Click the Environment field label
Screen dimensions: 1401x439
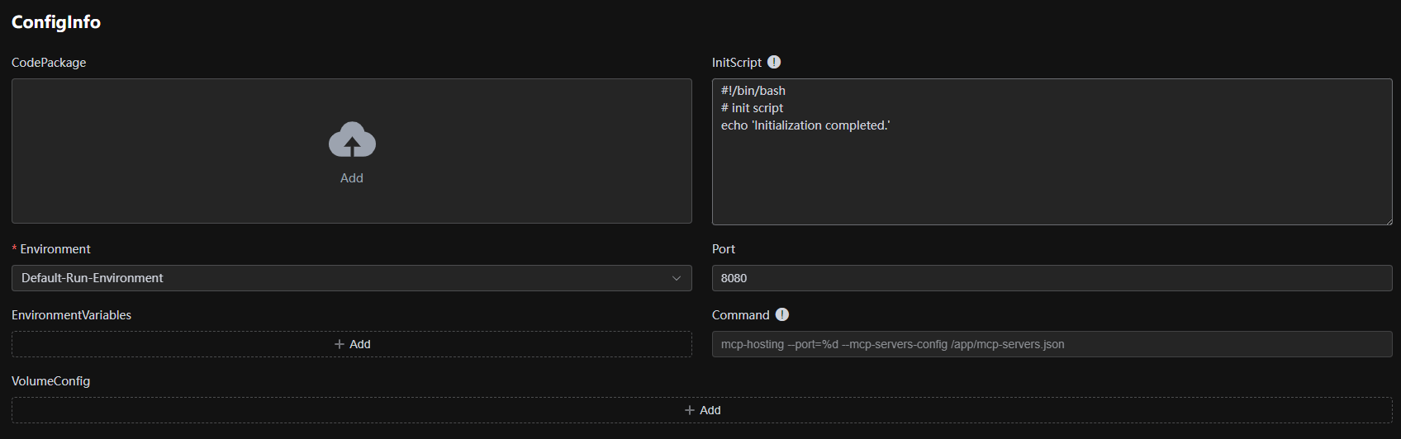(x=55, y=249)
